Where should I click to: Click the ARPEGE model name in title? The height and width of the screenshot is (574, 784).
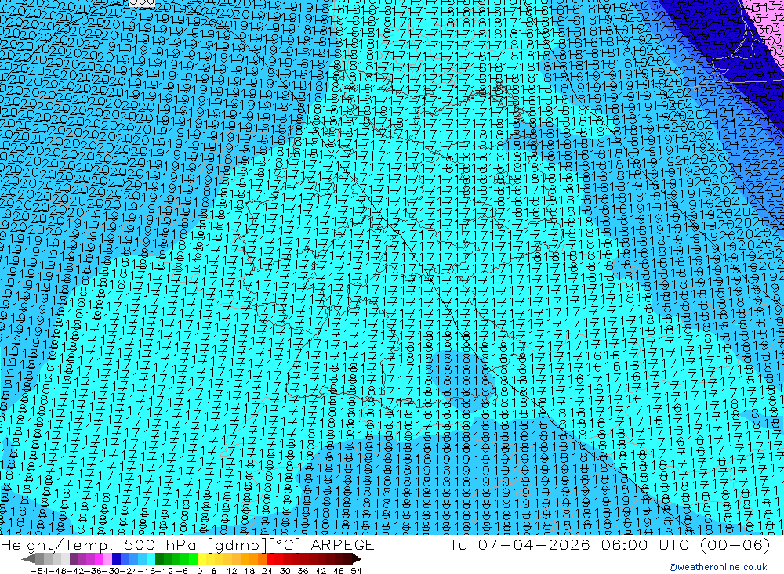pos(343,544)
